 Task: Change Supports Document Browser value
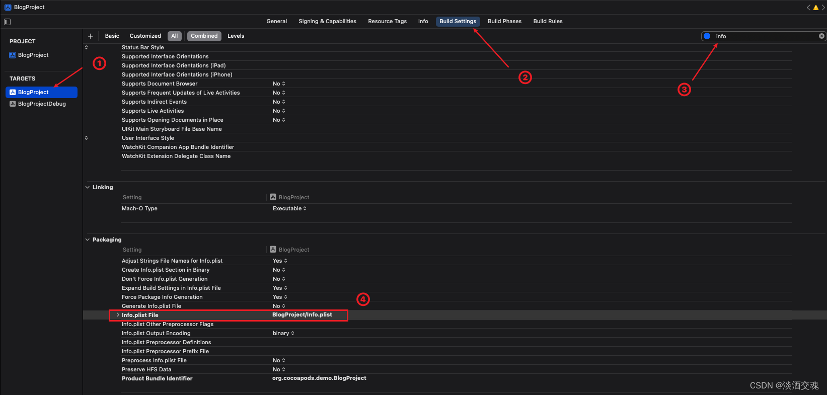coord(279,84)
